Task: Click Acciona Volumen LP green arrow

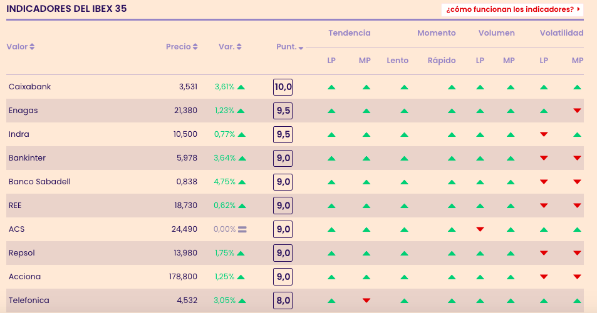Action: [x=480, y=277]
